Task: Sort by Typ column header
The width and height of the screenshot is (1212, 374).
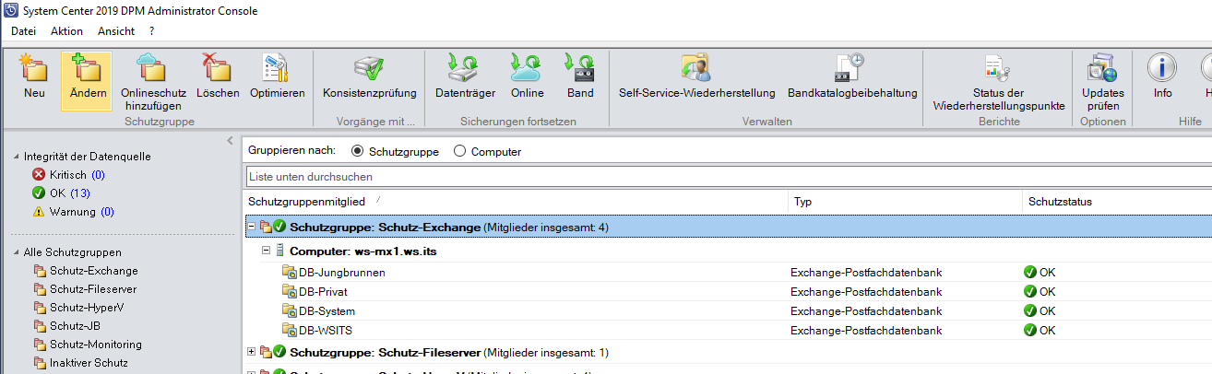Action: point(905,201)
